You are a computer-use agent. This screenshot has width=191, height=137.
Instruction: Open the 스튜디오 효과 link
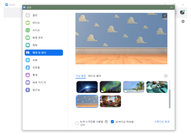[x=162, y=122]
